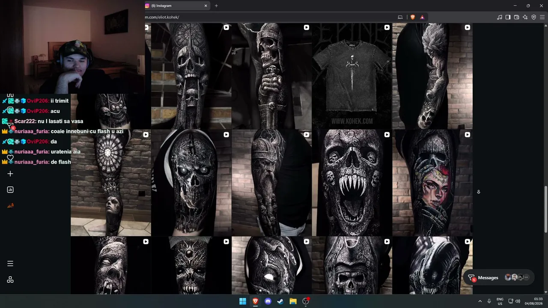Open the dagger t-shirt kohek.com post
This screenshot has width=548, height=308.
(x=352, y=76)
